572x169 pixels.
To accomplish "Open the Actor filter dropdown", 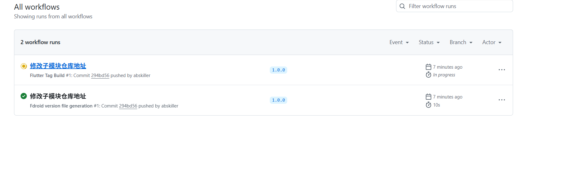I will click(x=492, y=42).
